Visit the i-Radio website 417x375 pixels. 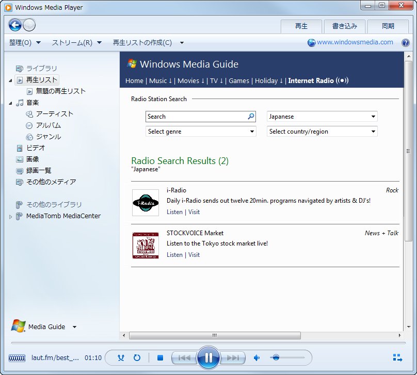click(194, 212)
